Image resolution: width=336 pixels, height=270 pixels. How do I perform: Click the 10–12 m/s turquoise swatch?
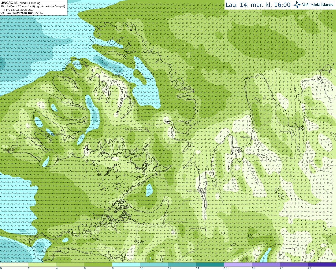[x=154, y=264]
